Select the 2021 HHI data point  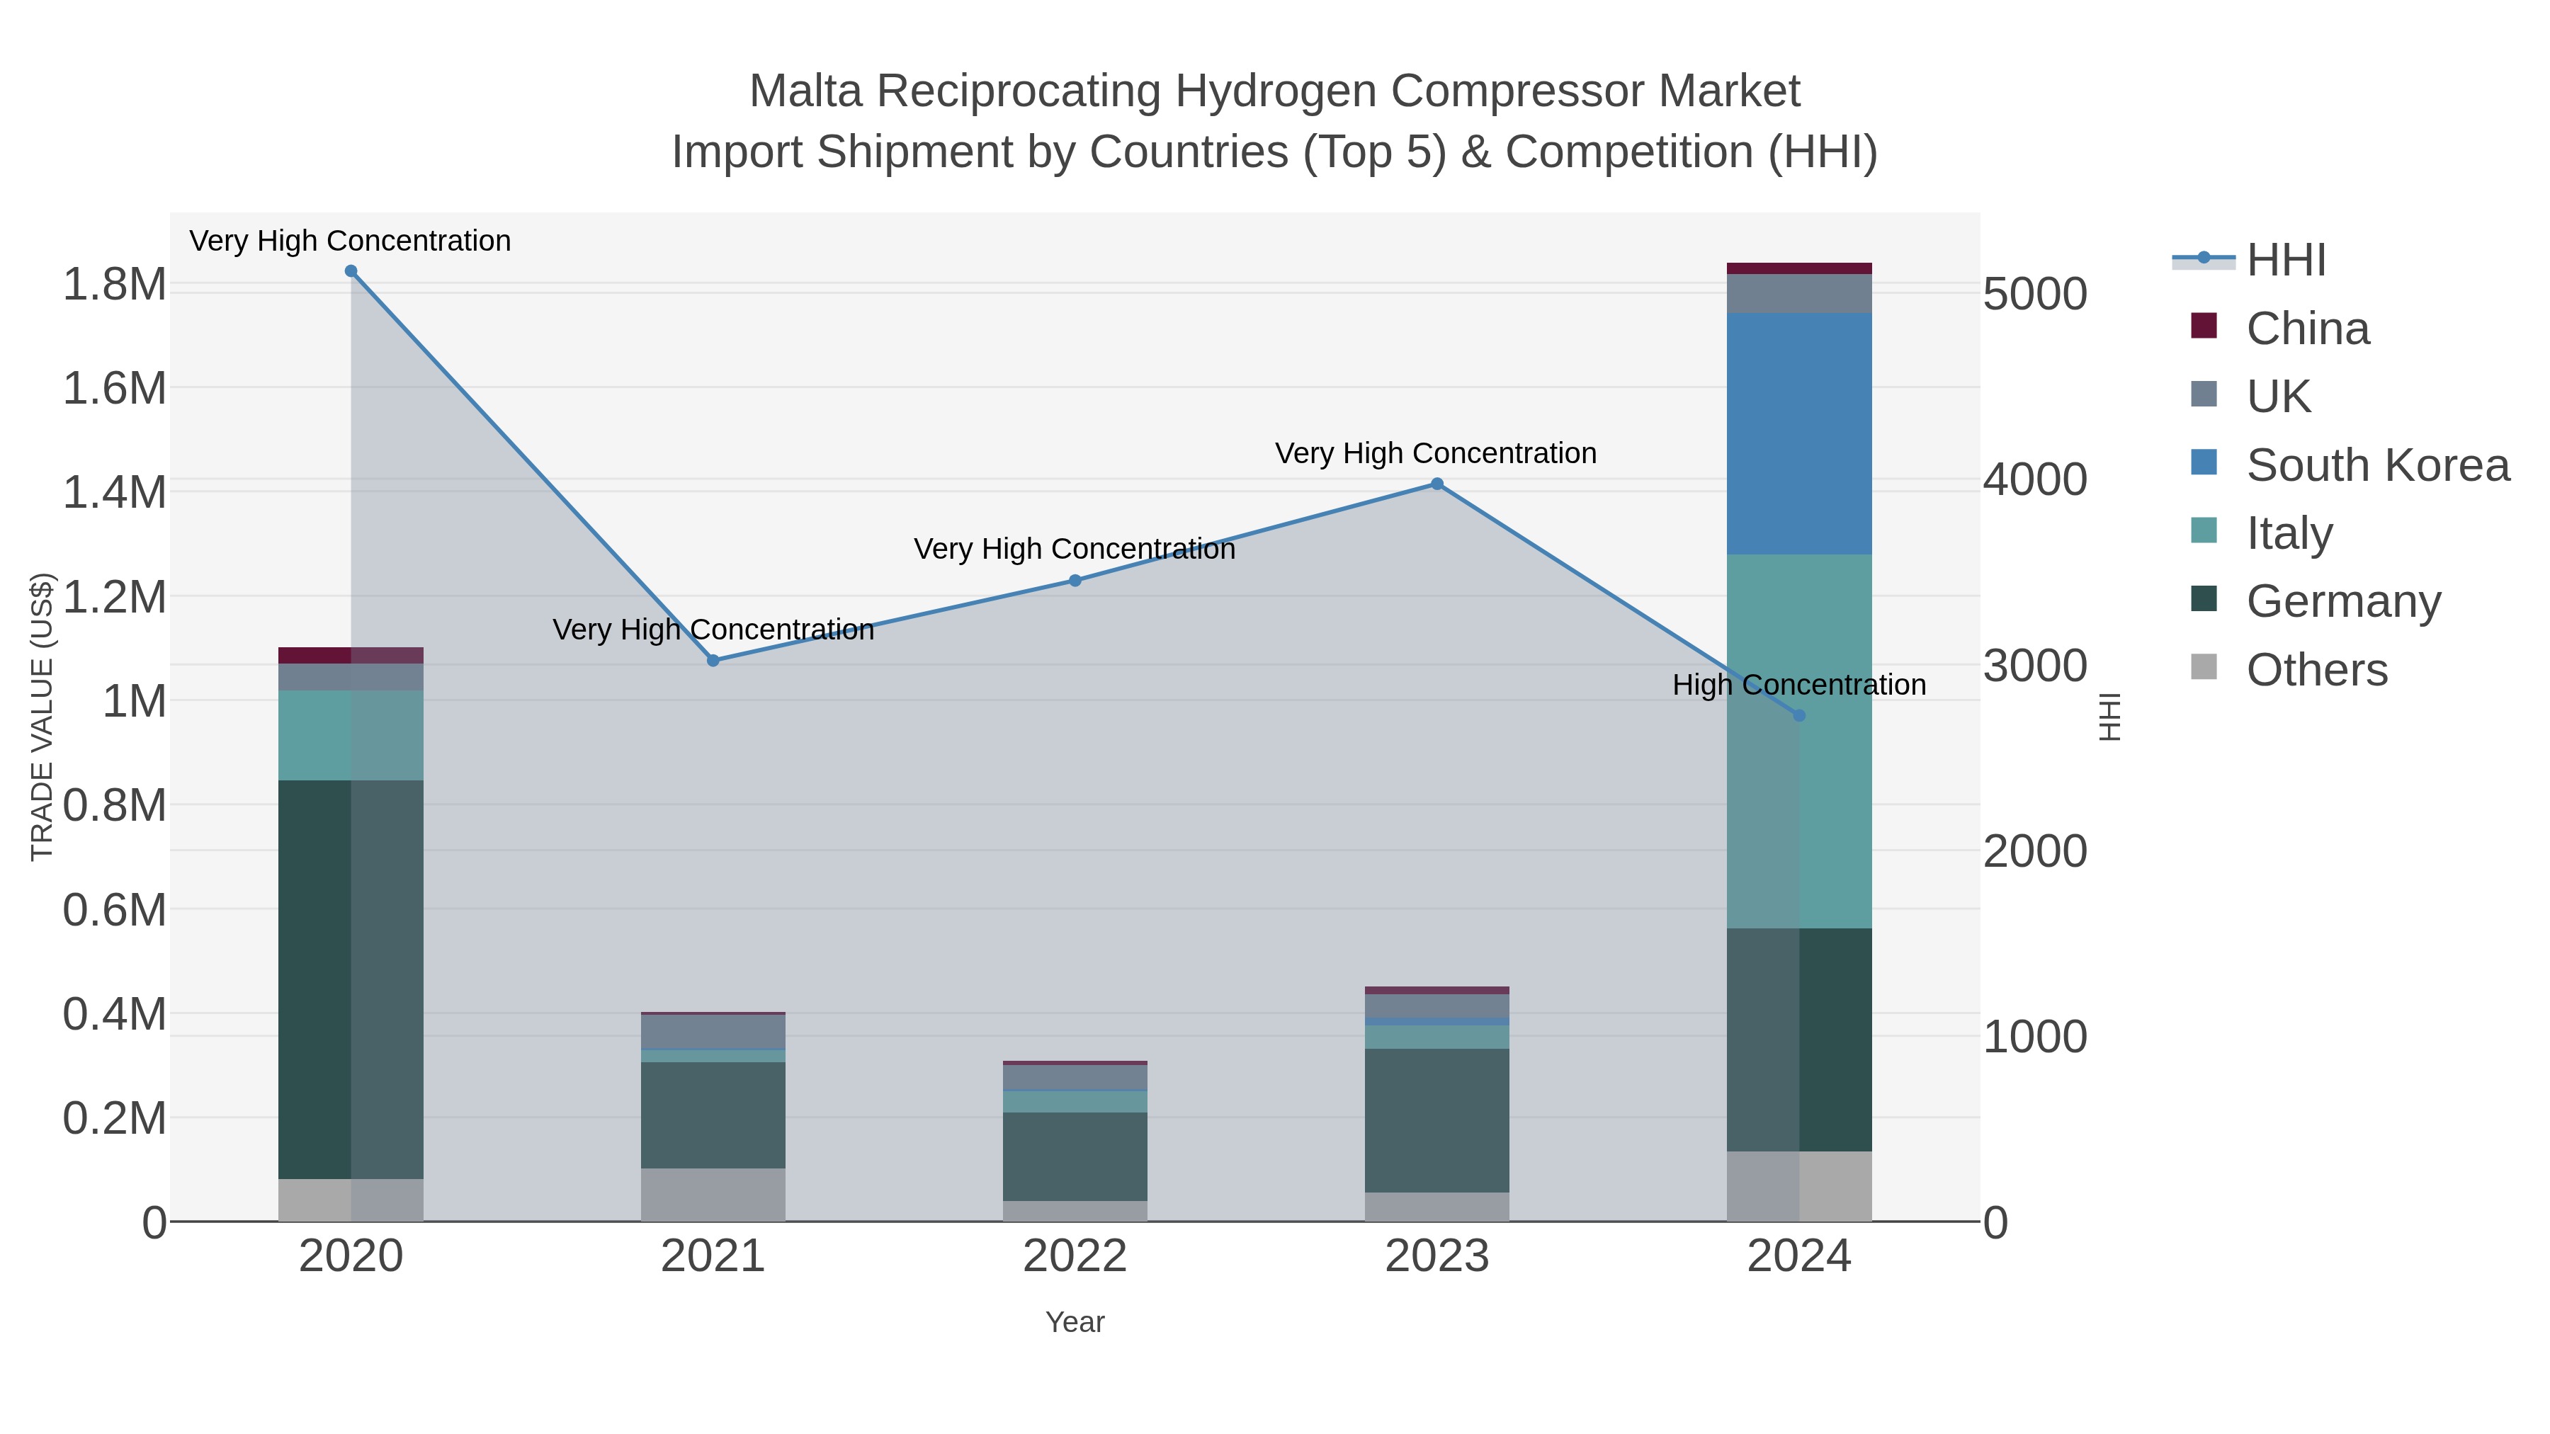pos(713,660)
